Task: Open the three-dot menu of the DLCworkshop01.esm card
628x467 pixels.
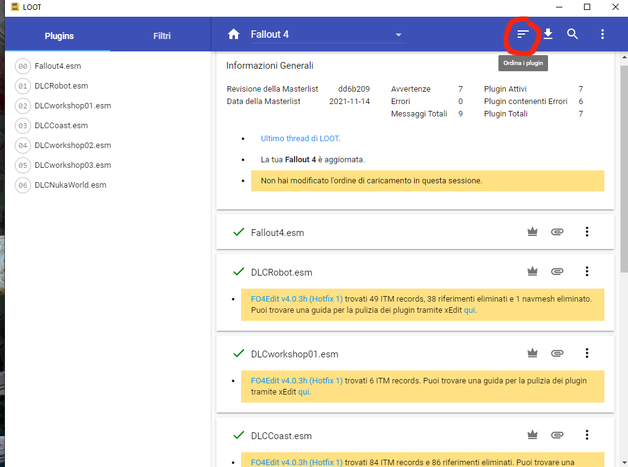Action: [586, 353]
